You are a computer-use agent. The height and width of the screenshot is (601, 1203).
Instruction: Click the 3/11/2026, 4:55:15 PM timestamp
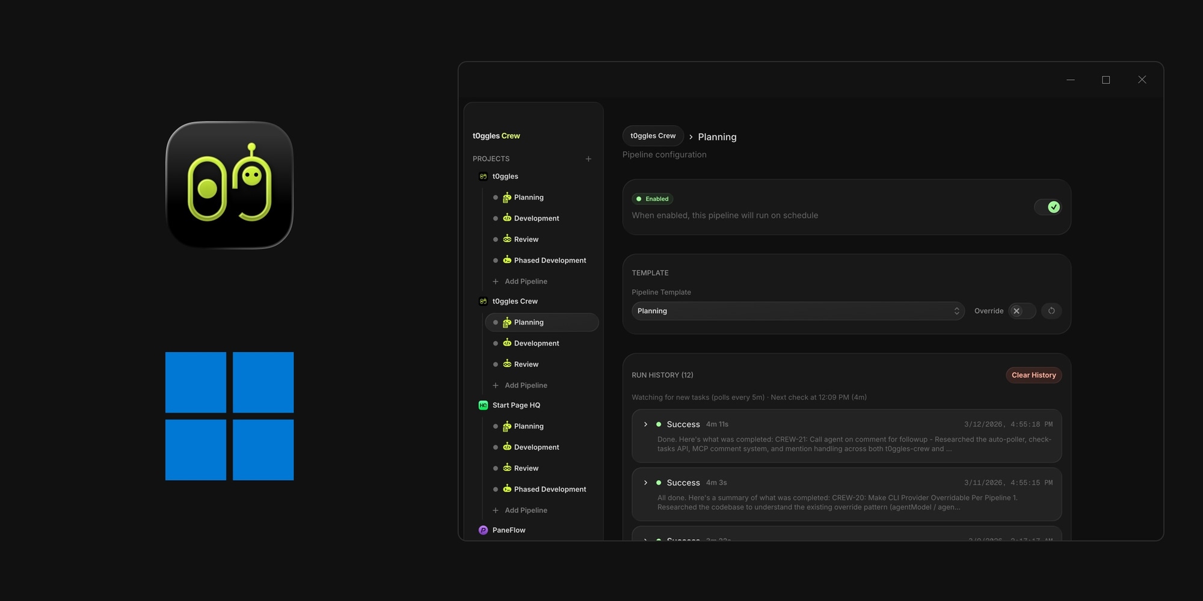tap(1008, 483)
